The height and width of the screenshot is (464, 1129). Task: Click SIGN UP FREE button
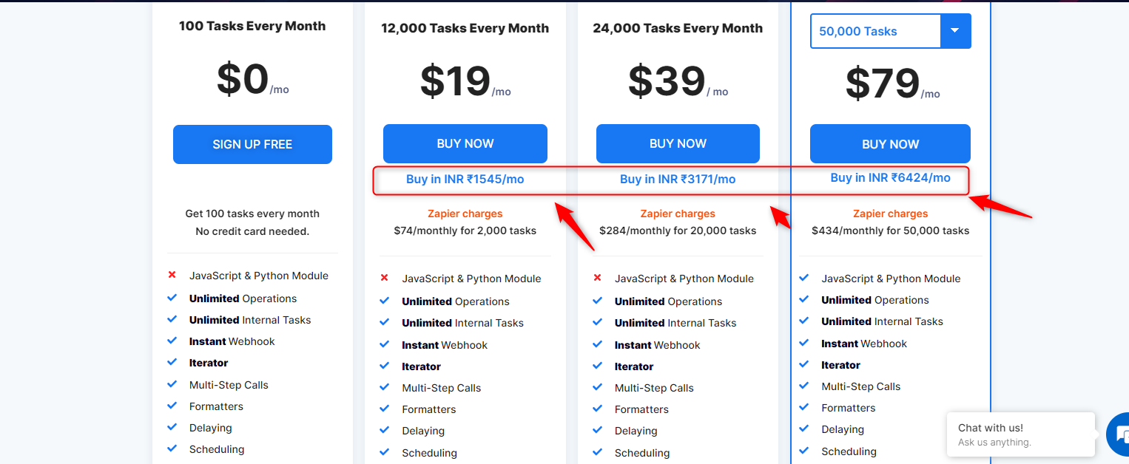[252, 144]
